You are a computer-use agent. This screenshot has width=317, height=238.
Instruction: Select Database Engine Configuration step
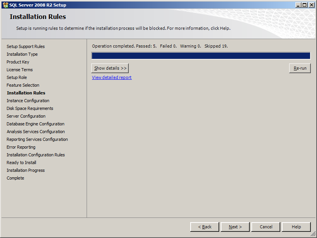(x=35, y=124)
